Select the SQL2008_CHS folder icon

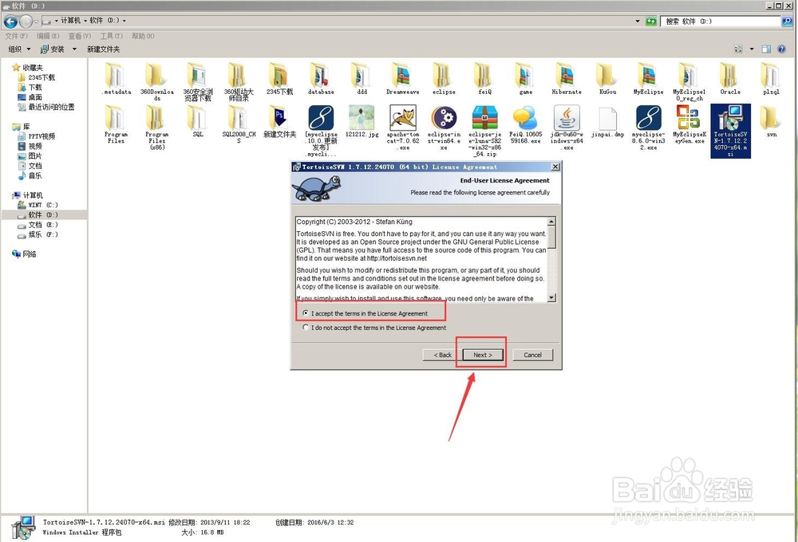click(x=239, y=117)
